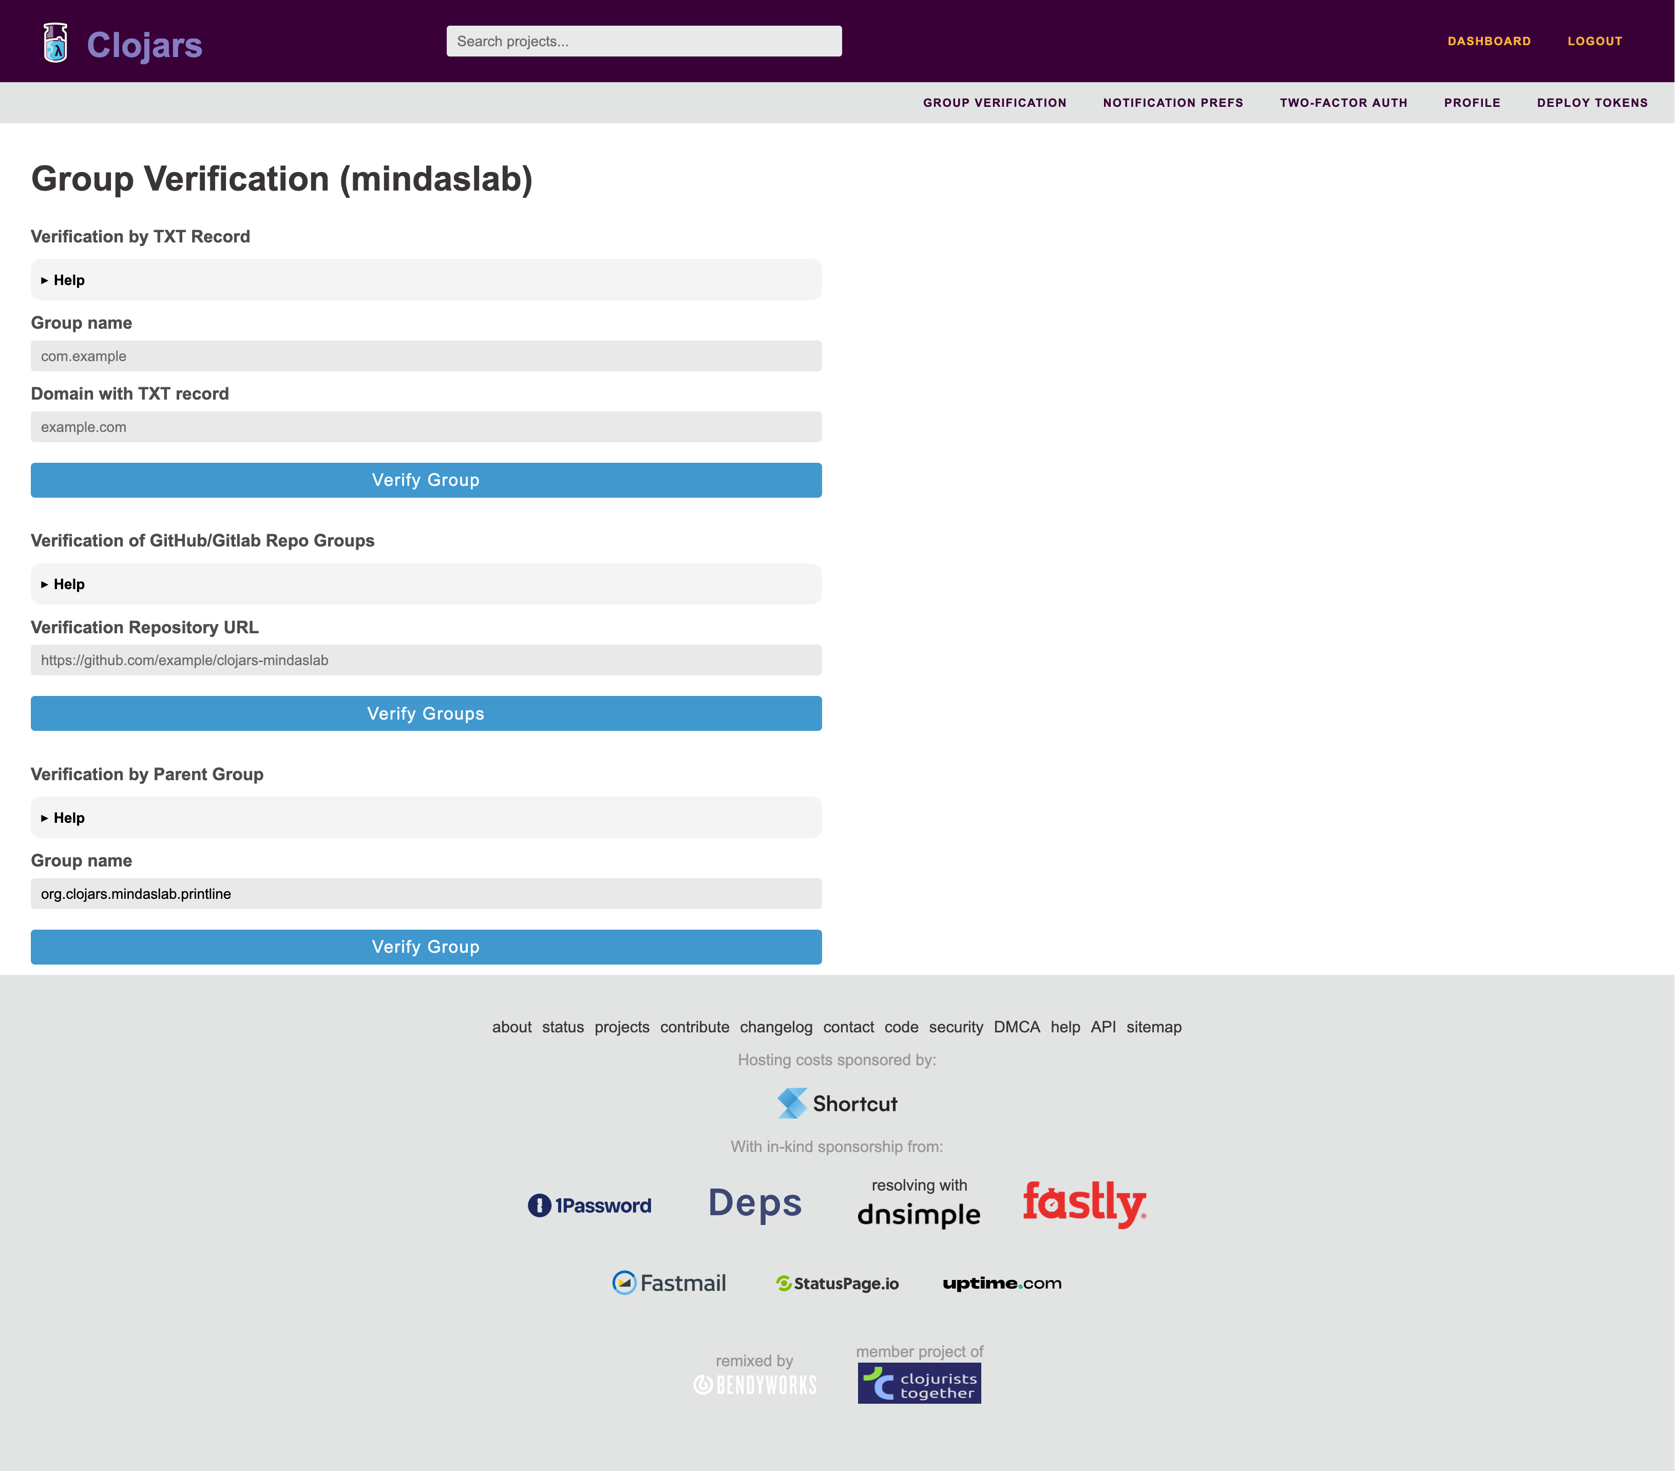Open the Deploy Tokens tab

(1591, 102)
